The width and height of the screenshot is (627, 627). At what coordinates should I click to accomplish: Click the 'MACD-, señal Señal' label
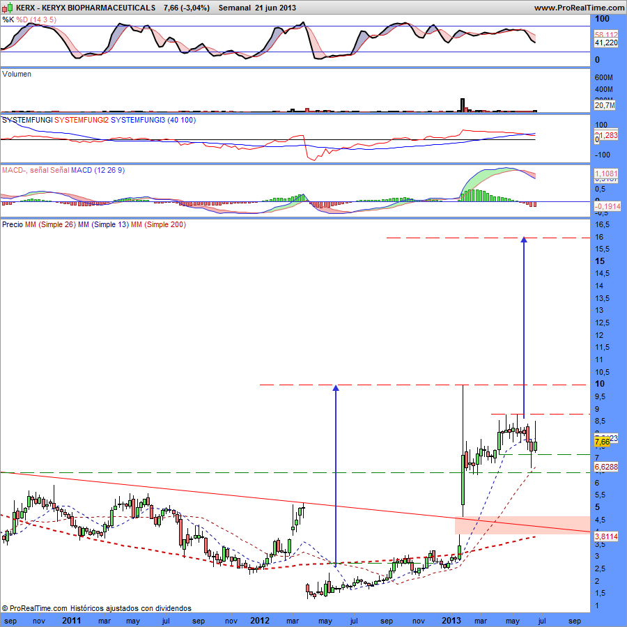click(36, 171)
